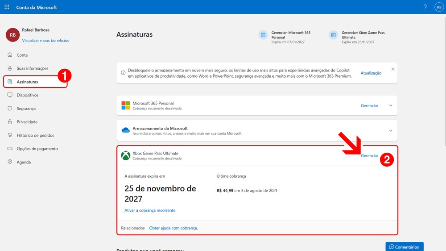The height and width of the screenshot is (251, 446).
Task: Open the app launcher grid icon
Action: coord(7,7)
